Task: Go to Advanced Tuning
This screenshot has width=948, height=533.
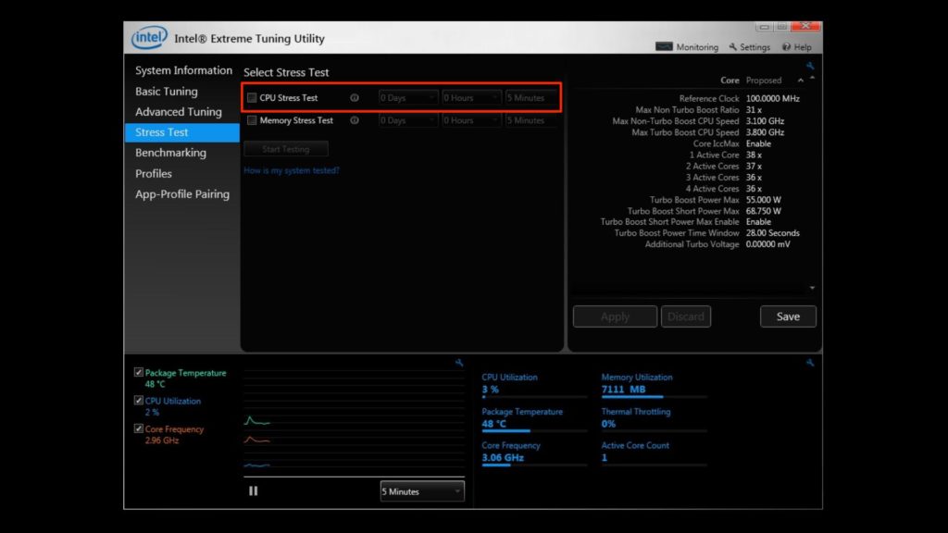Action: [x=179, y=112]
